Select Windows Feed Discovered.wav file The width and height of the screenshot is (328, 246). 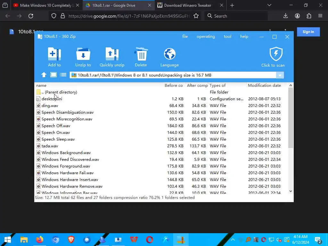click(x=161, y=160)
